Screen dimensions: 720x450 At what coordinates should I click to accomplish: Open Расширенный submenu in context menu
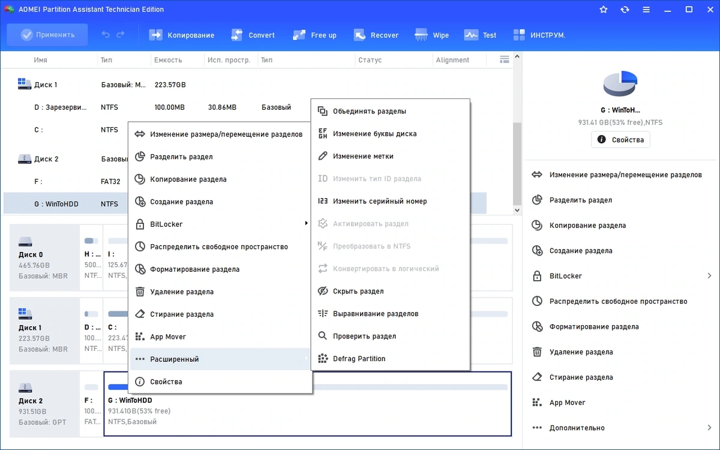click(x=221, y=359)
